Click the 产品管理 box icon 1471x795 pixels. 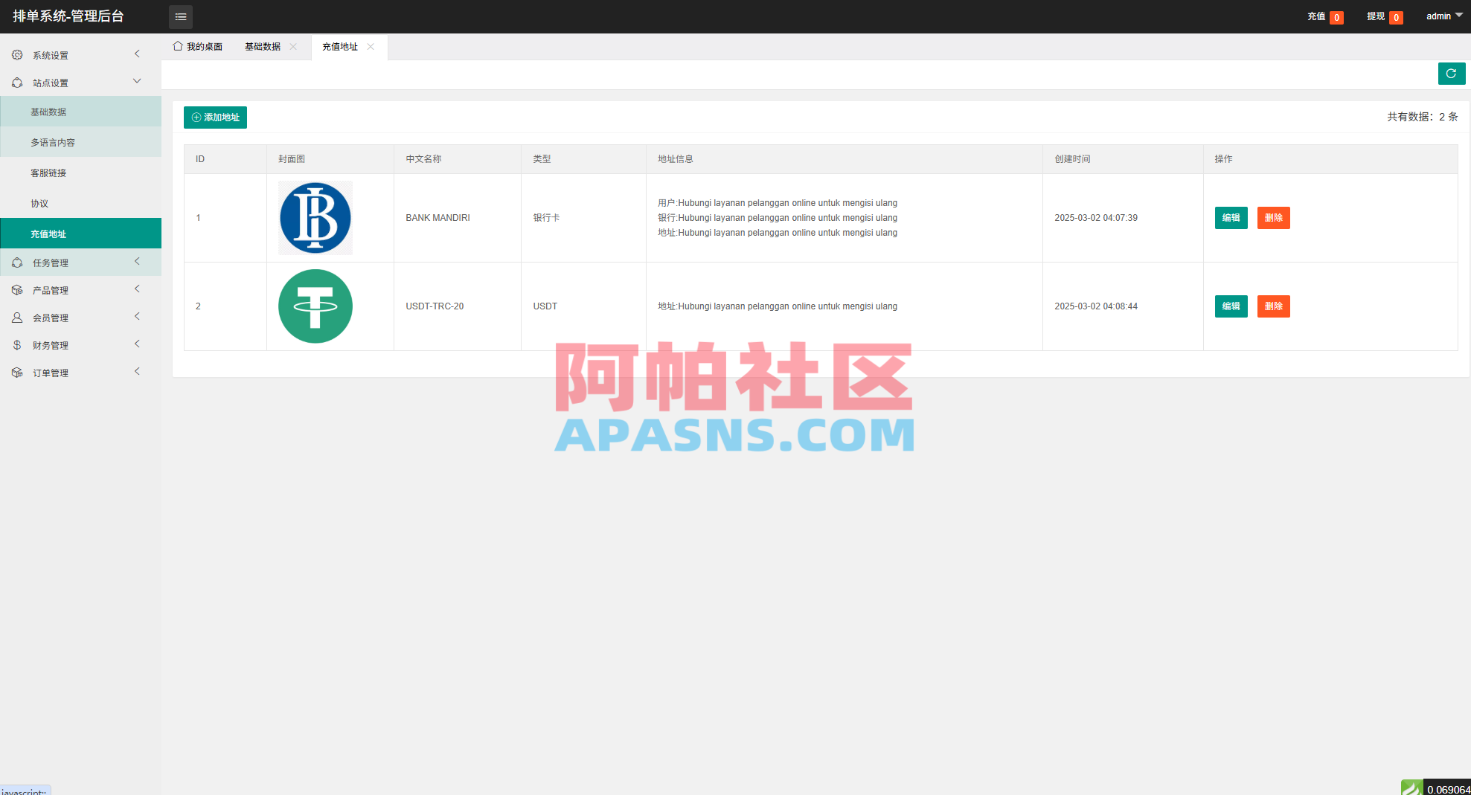pyautogui.click(x=17, y=289)
